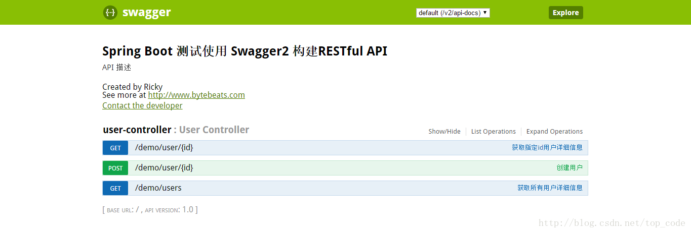The height and width of the screenshot is (233, 691).
Task: Click the API 描述 text
Action: (117, 68)
